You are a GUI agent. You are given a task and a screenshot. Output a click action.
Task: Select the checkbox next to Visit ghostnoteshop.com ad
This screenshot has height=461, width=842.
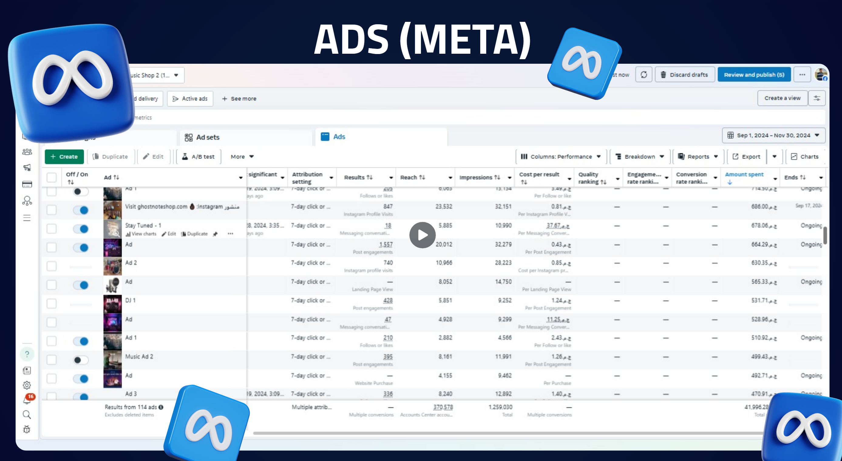click(51, 210)
